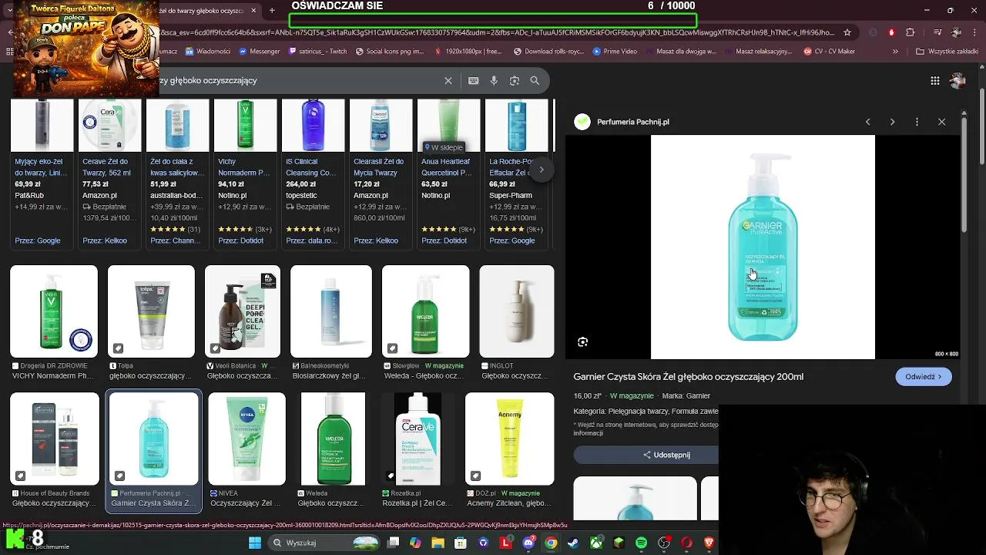Open a new browser tab
986x555 pixels.
click(x=272, y=11)
